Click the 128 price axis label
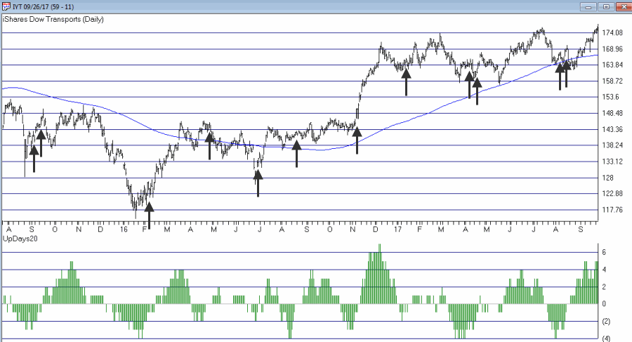632x342 pixels. 607,178
